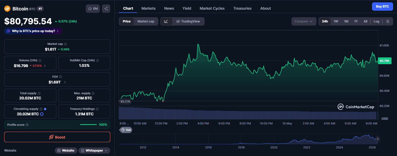Click the Boost button

coord(57,137)
